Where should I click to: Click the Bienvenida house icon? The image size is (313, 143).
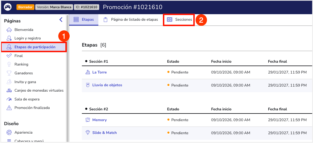pos(9,30)
